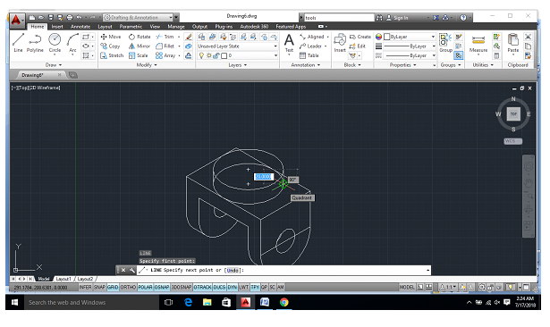Click the Paste clipboard icon
The image size is (550, 327).
point(512,43)
